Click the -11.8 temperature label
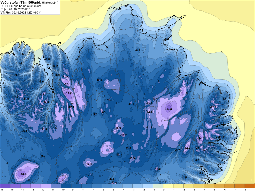 pos(109,100)
